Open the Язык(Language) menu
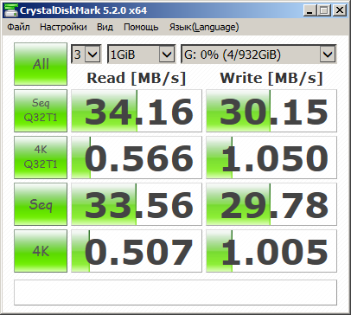Screen dimensions: 351x315 pyautogui.click(x=204, y=27)
